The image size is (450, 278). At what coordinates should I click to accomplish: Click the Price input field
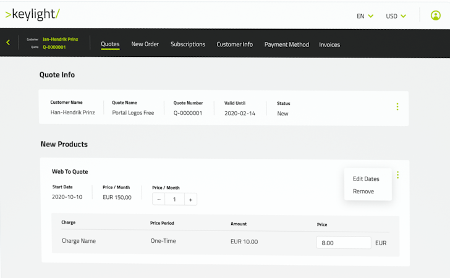click(x=343, y=243)
